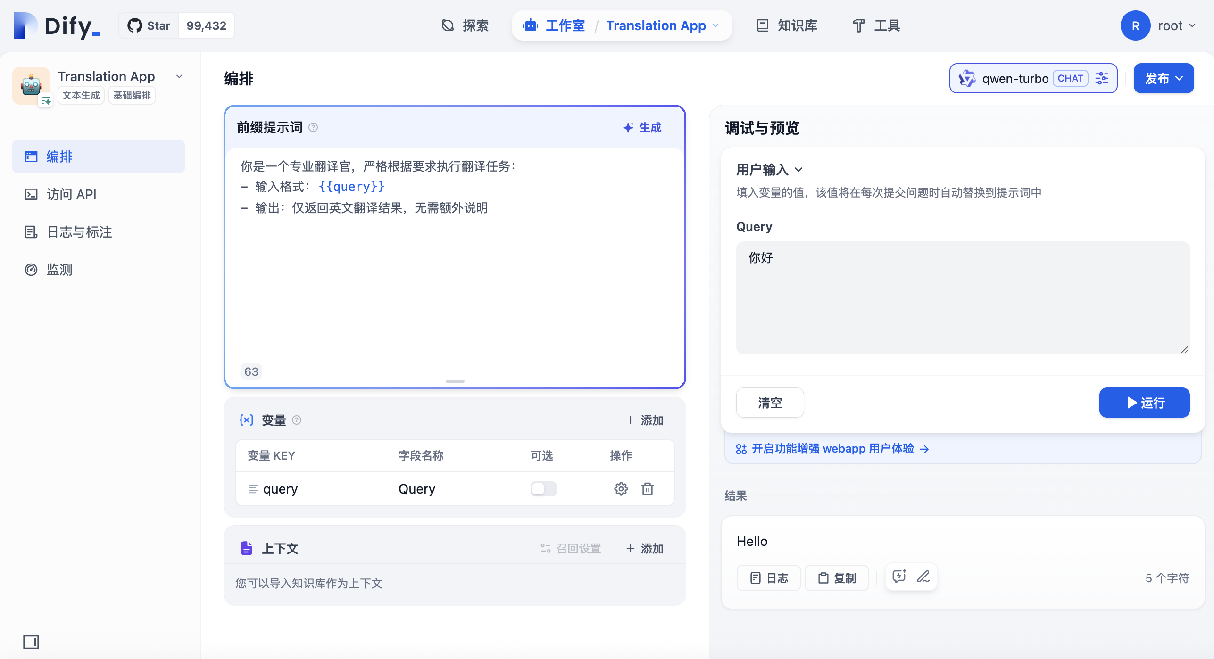Select 访问 API in the sidebar
The height and width of the screenshot is (659, 1214).
coord(72,194)
